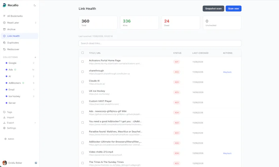Check the Video nhdtb-213.mp4 row checkbox
This screenshot has height=167, width=279.
[83, 153]
